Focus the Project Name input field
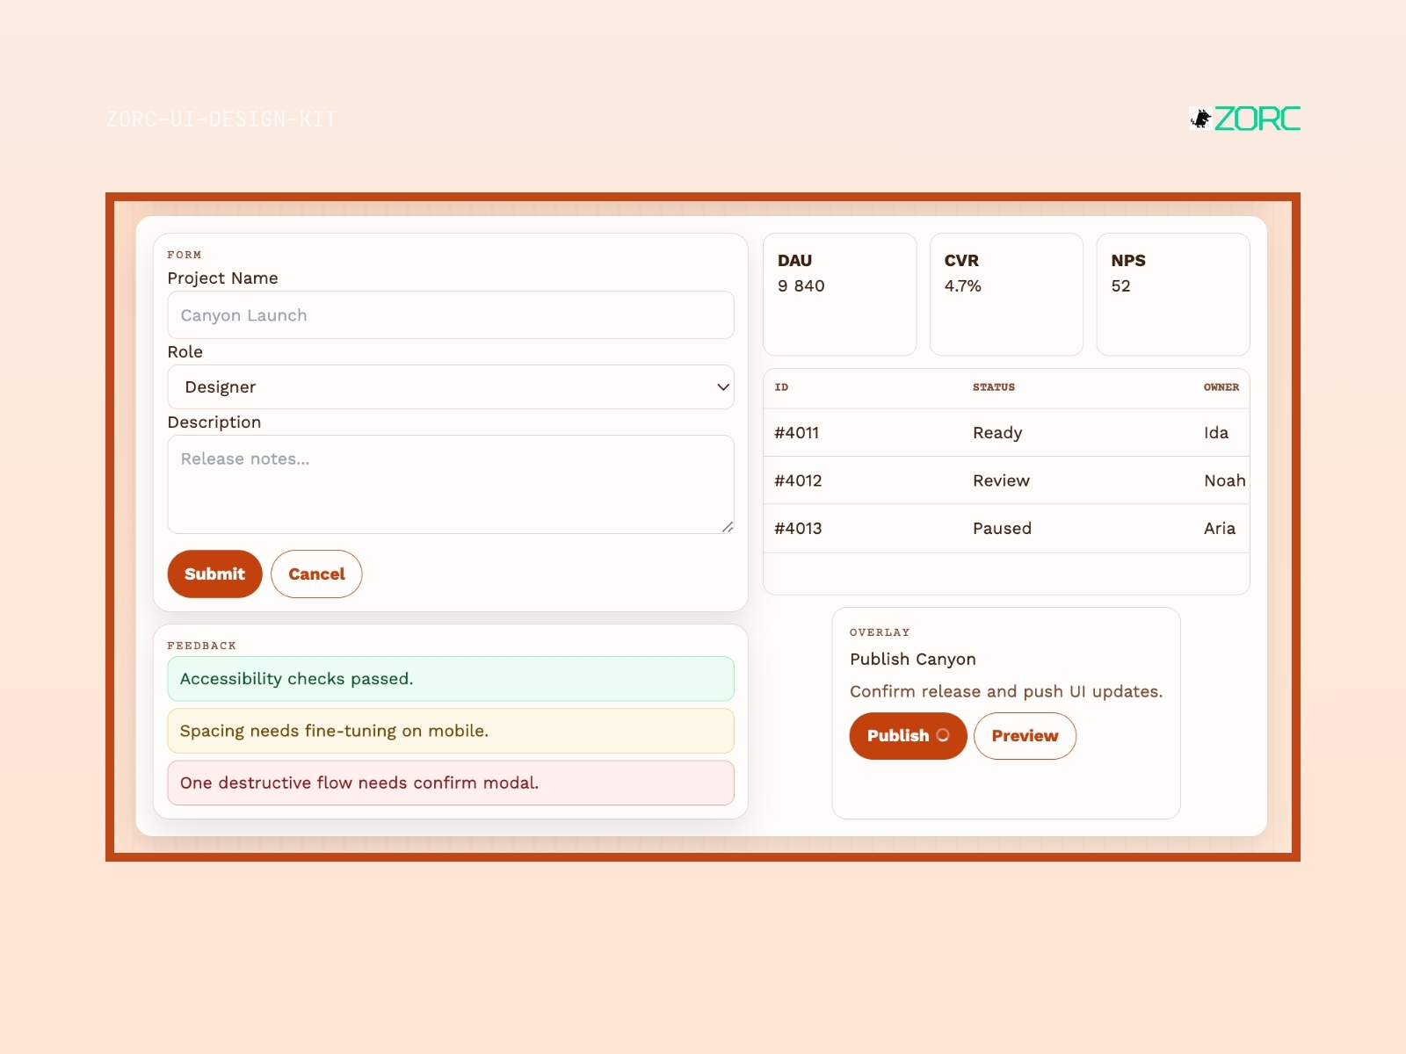Viewport: 1406px width, 1054px height. pos(451,315)
